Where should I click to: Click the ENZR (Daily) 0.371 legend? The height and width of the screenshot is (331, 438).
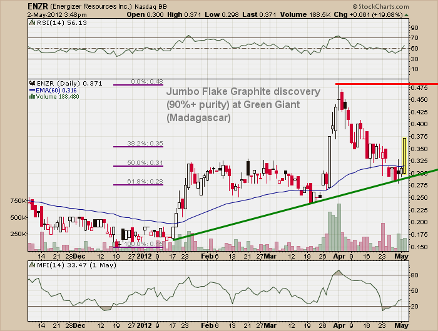tap(69, 84)
